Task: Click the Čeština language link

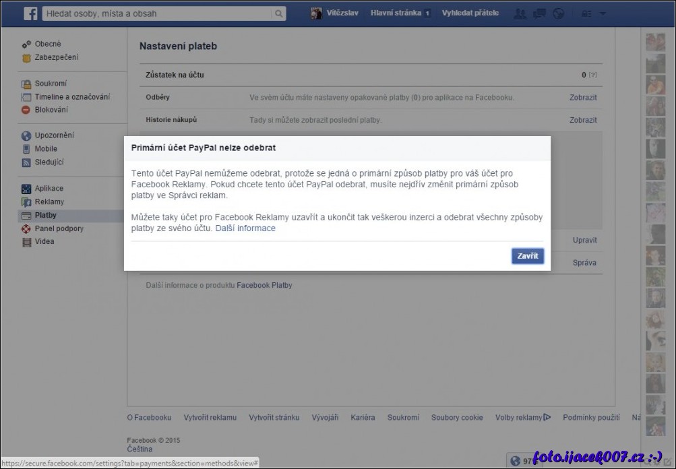Action: 140,449
